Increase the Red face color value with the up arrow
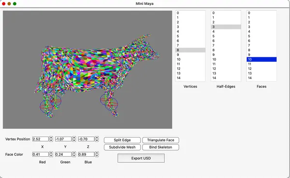Viewport: 290px width, 178px height. (51, 153)
